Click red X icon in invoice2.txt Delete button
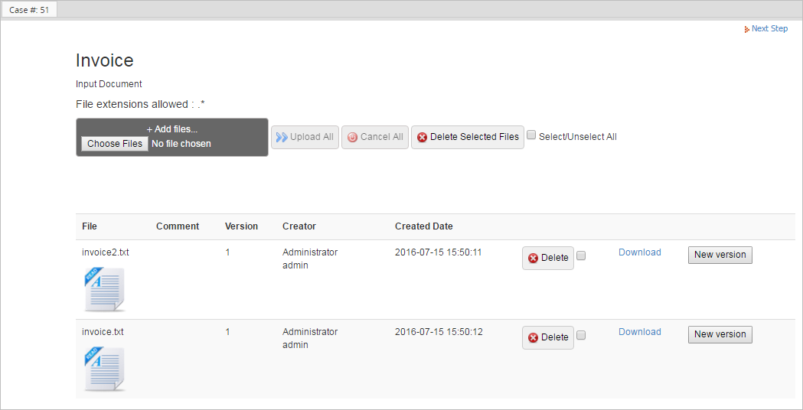Screen dimensions: 803x410 [533, 259]
